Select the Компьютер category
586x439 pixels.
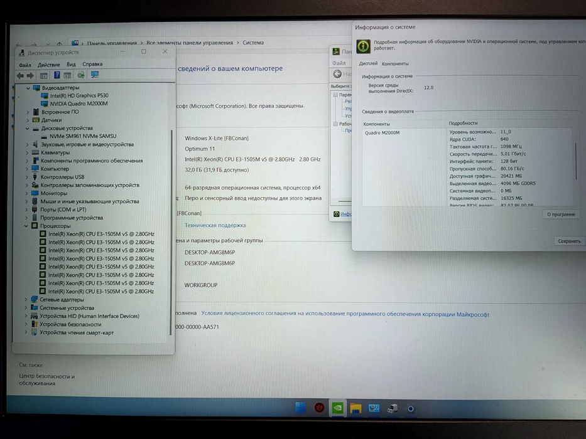tap(55, 169)
